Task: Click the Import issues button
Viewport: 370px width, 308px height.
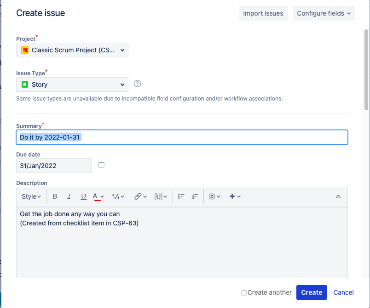Action: point(263,13)
